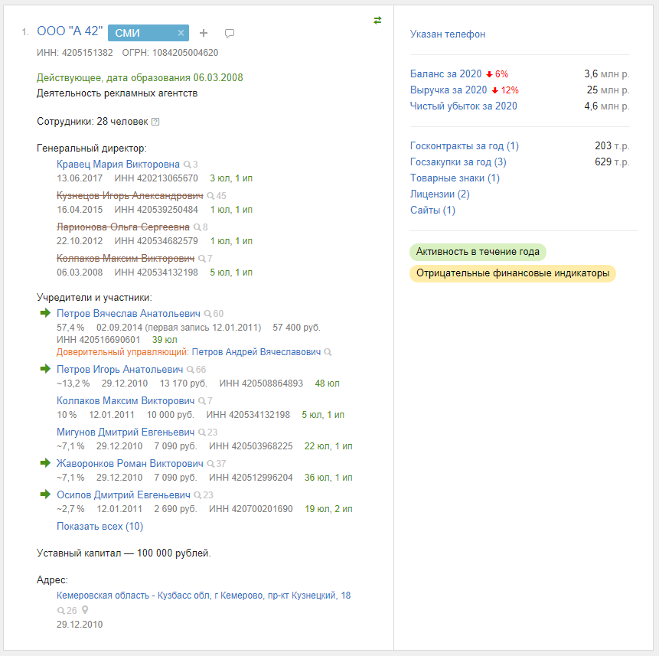Open Выручка за 2020 report
659x656 pixels.
[x=449, y=90]
